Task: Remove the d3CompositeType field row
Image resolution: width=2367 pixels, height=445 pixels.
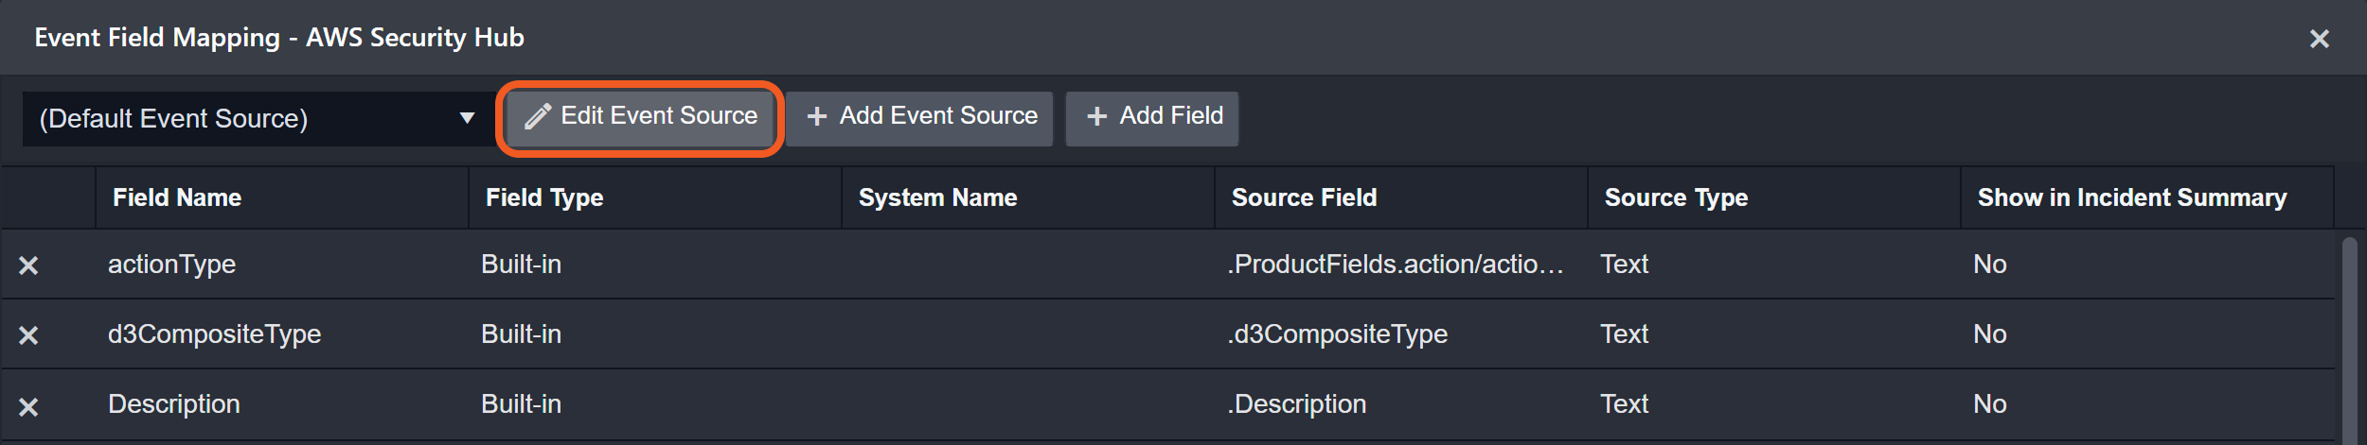Action: 28,335
